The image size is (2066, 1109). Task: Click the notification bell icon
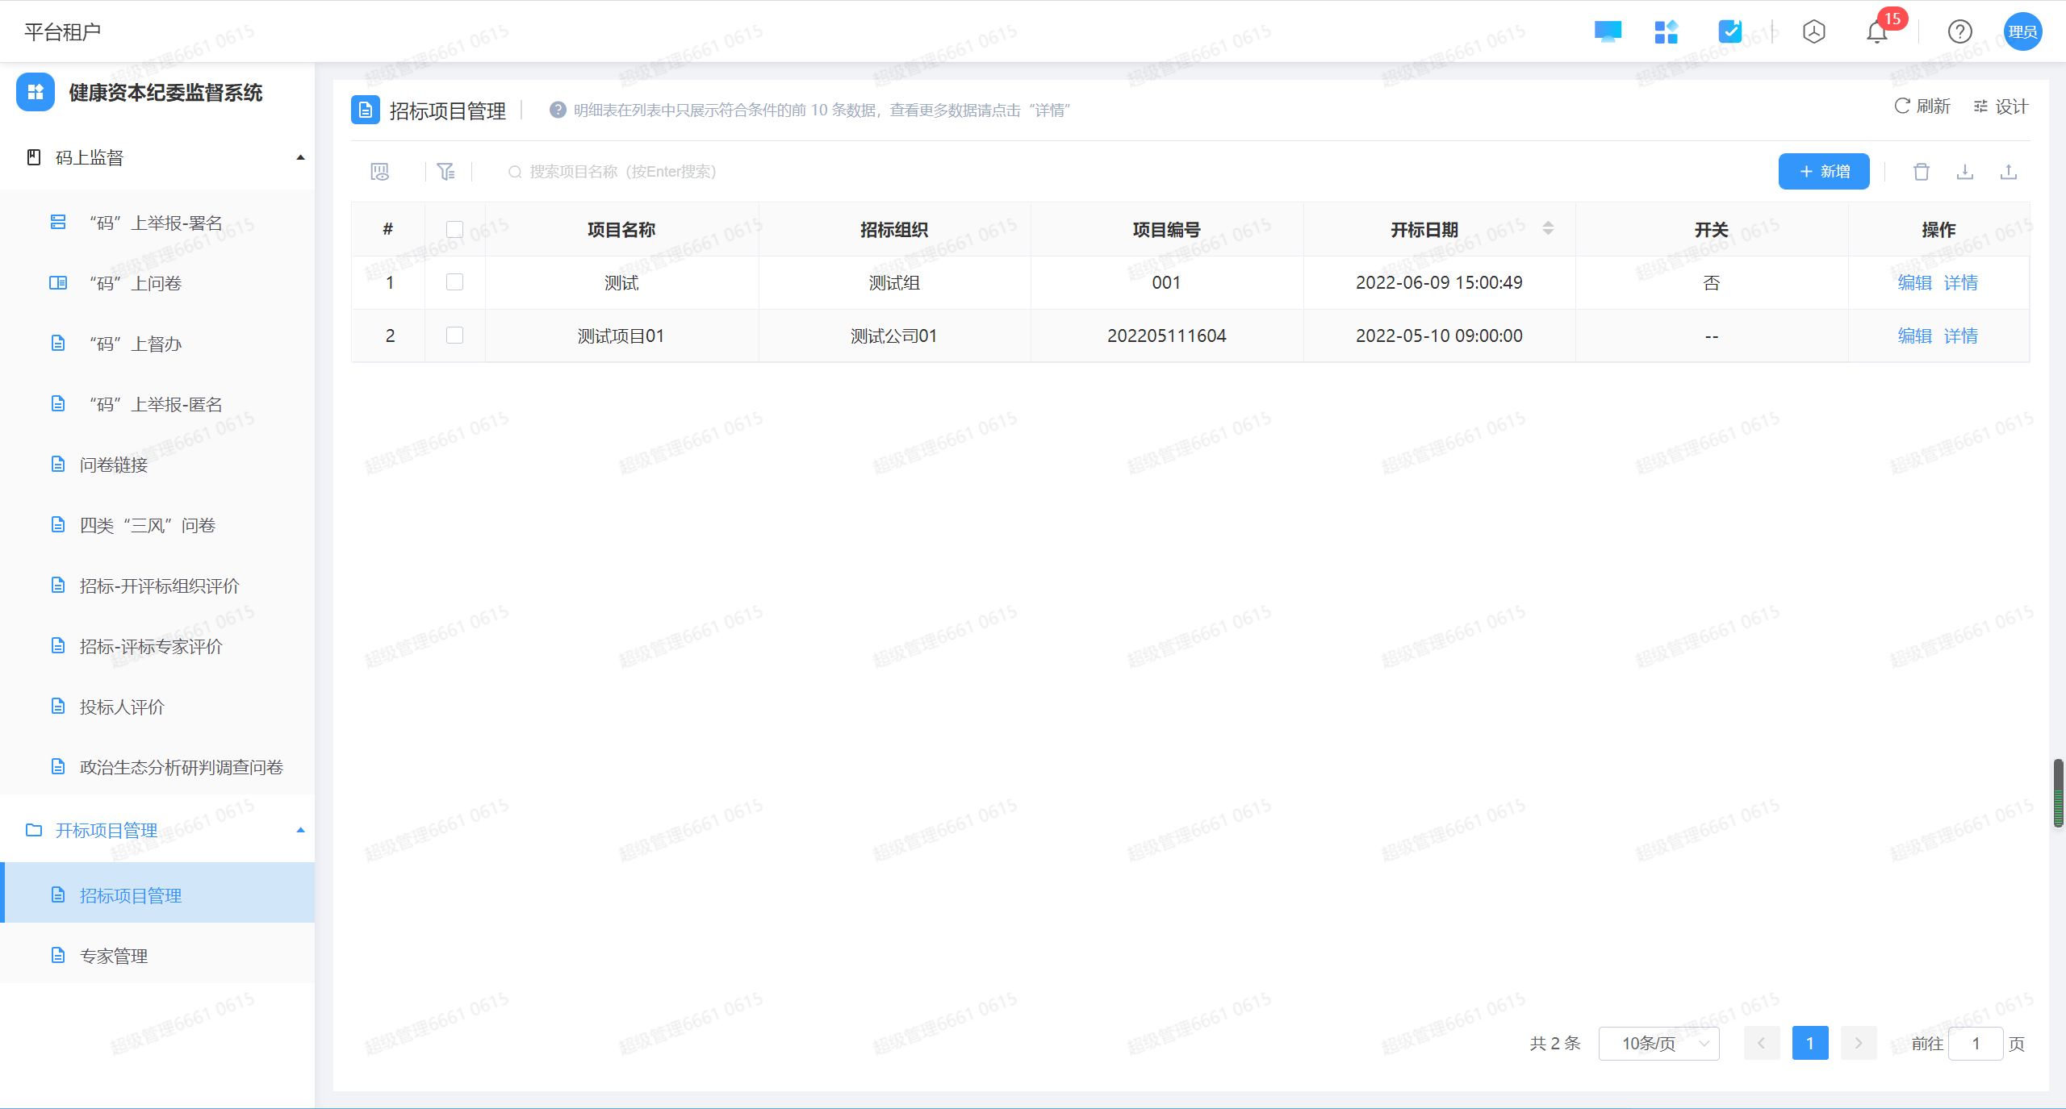pyautogui.click(x=1876, y=32)
